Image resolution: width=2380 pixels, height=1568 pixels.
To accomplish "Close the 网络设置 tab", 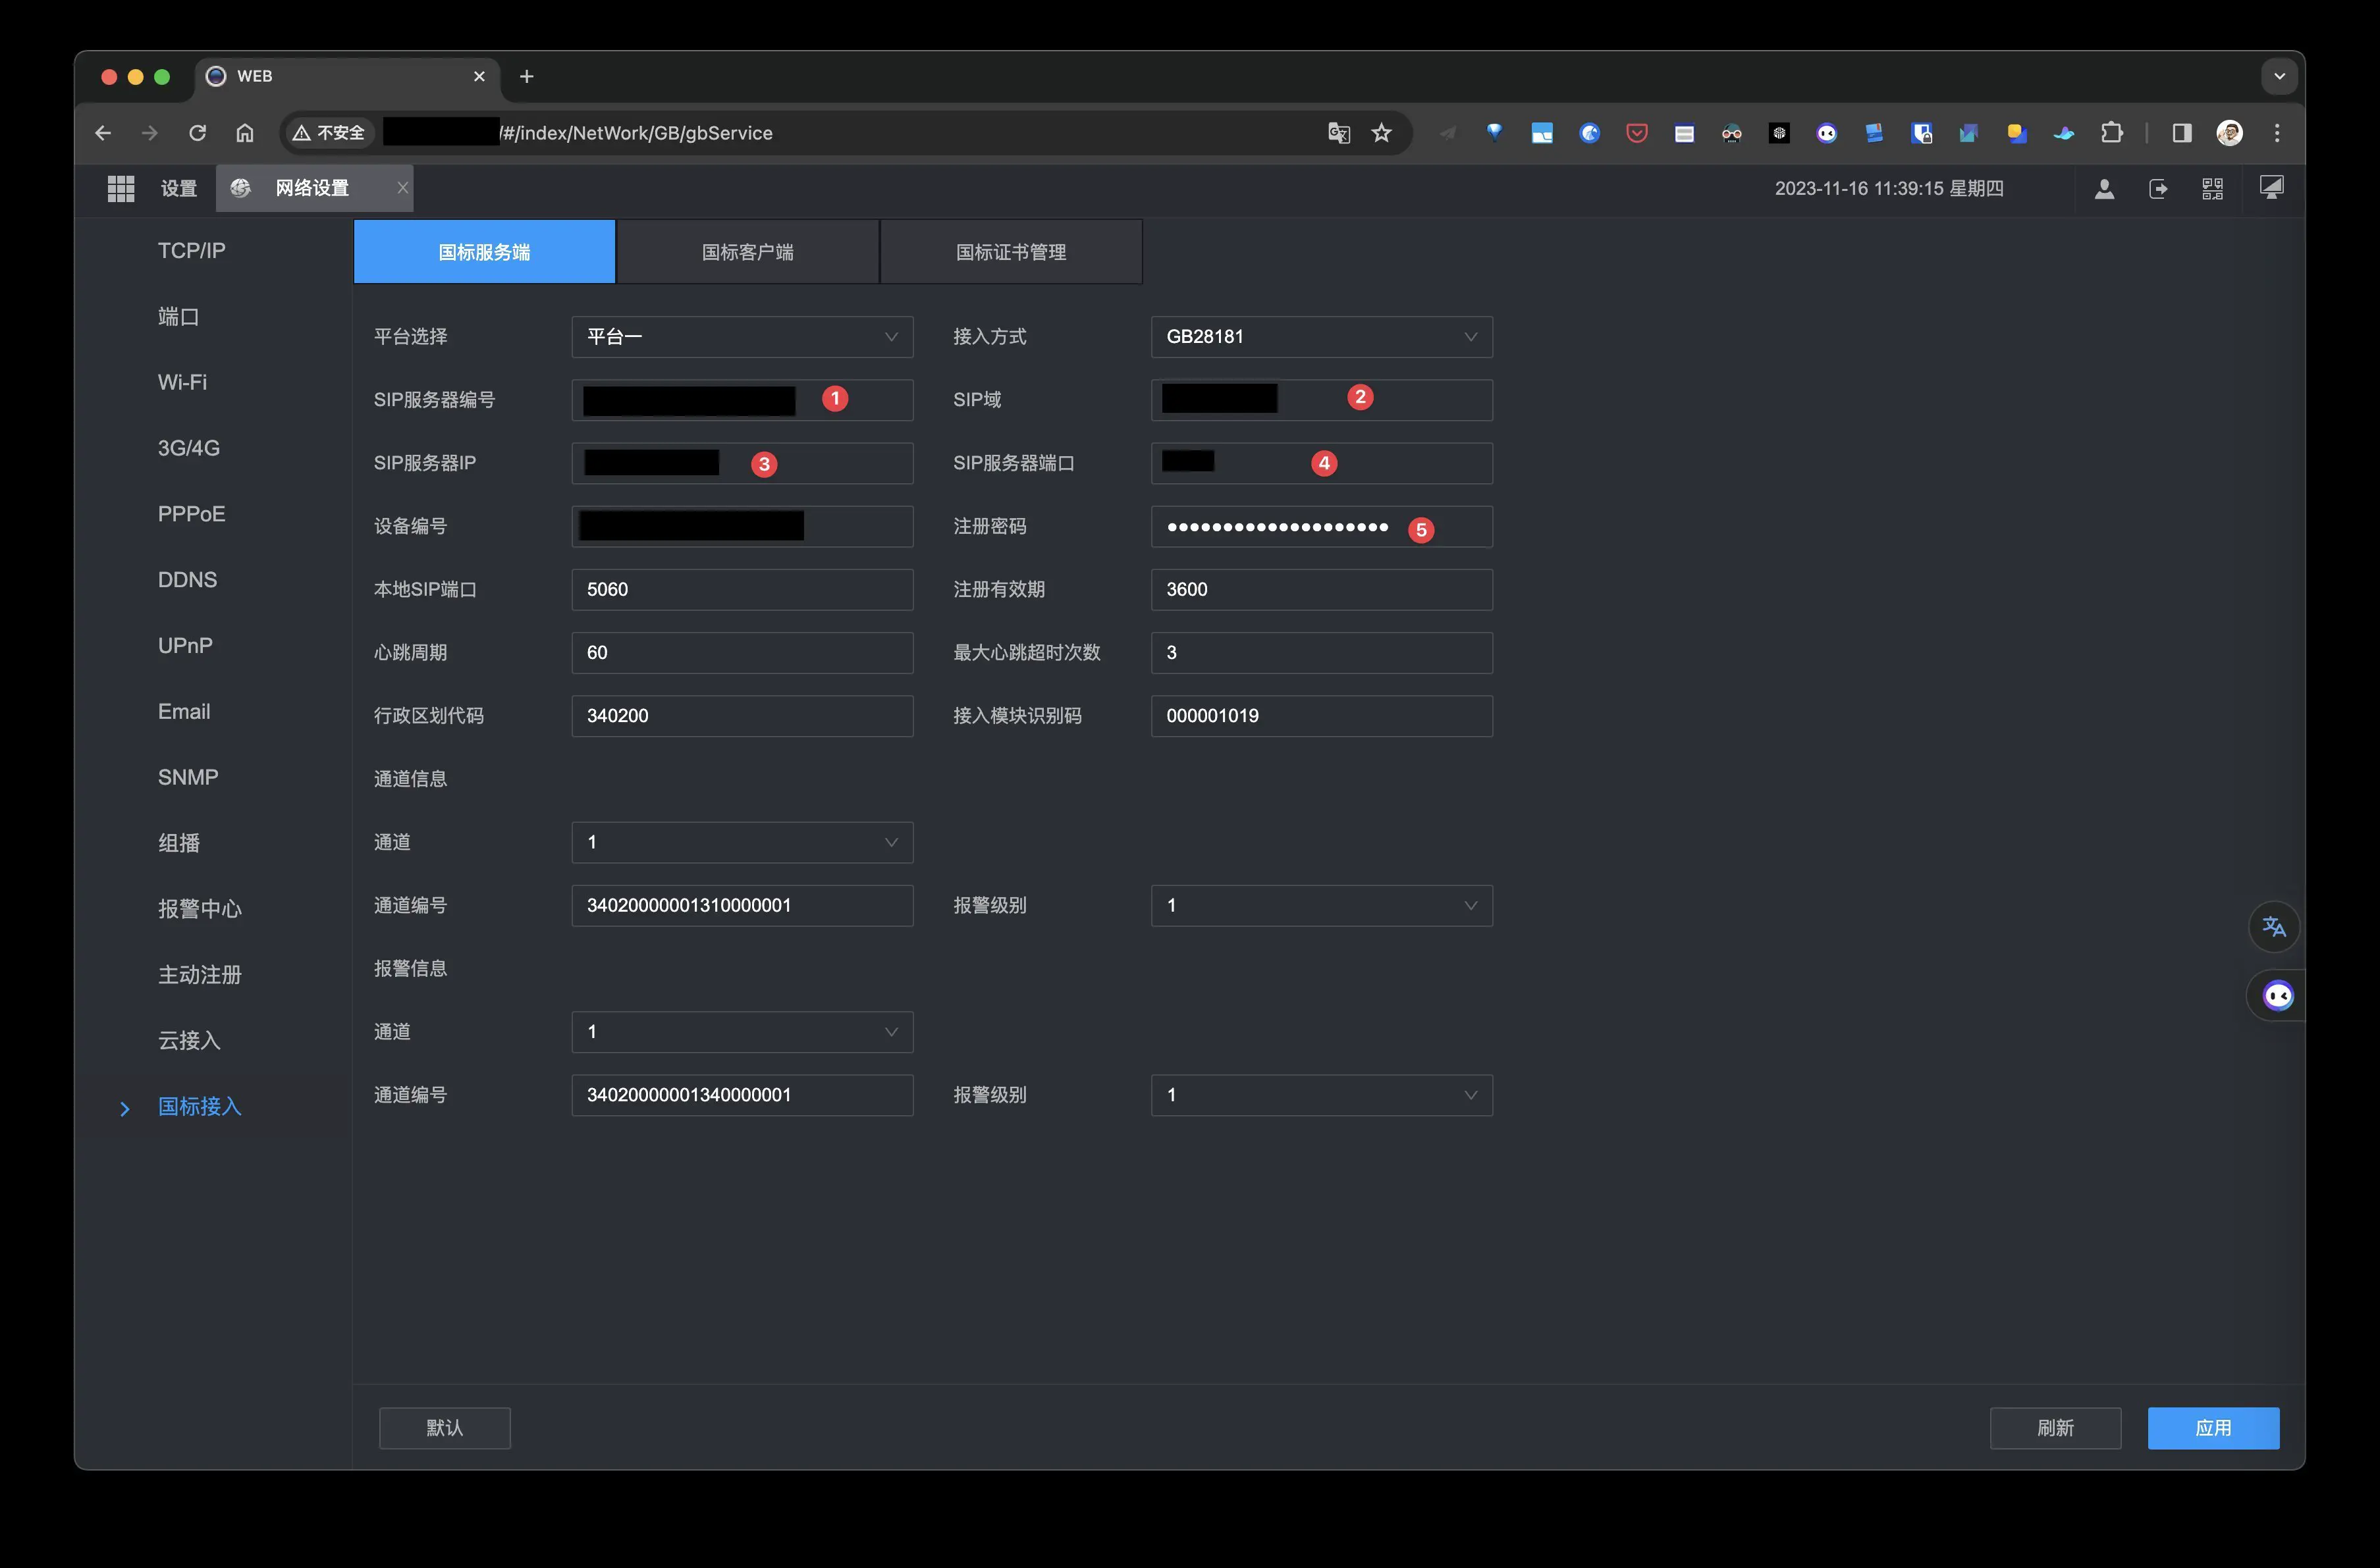I will click(402, 188).
